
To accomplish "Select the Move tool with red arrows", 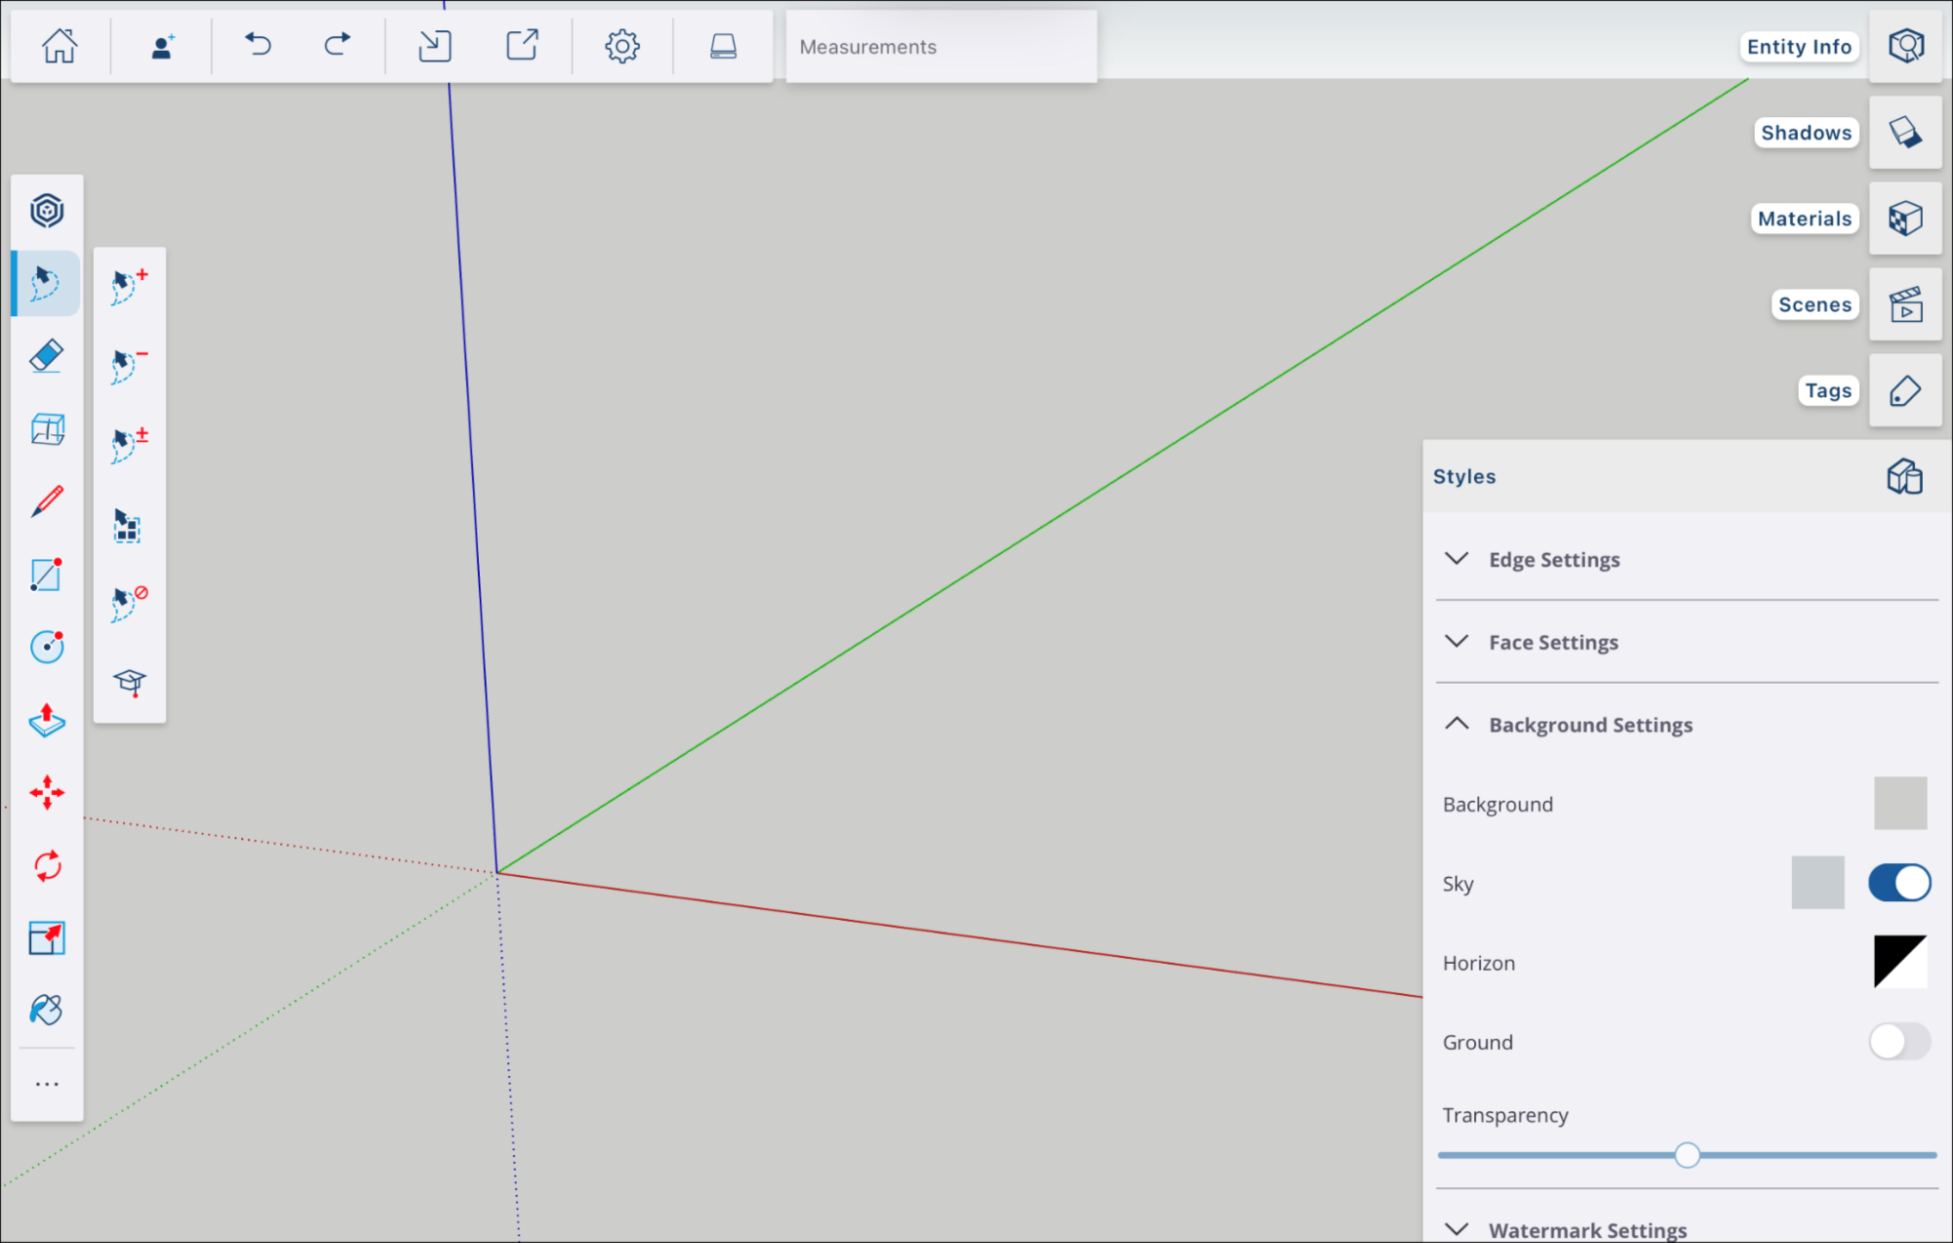I will point(46,792).
